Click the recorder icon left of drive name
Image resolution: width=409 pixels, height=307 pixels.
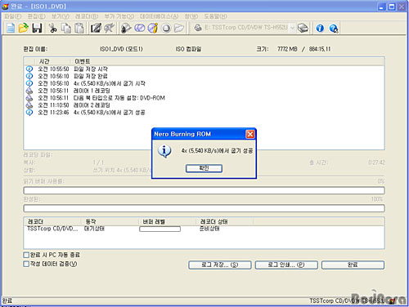tap(198, 28)
